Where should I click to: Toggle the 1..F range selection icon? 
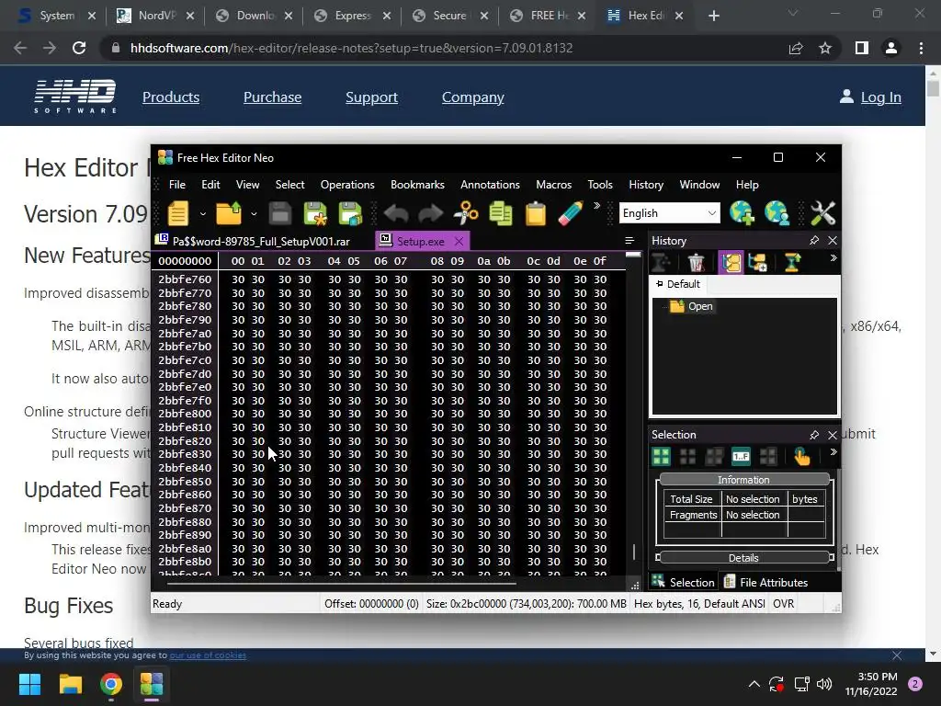click(742, 456)
